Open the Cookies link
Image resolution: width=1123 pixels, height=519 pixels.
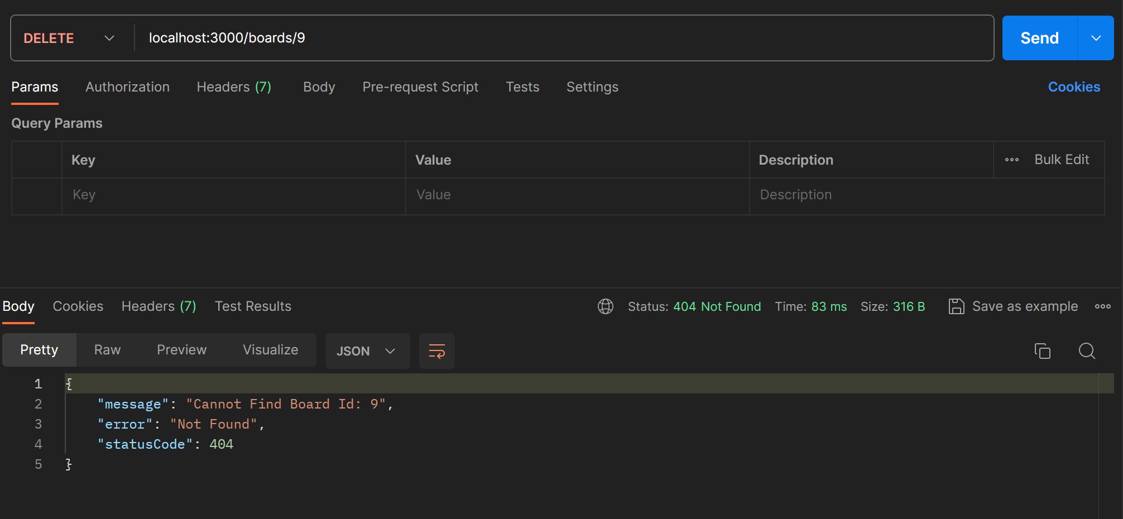[x=1073, y=87]
